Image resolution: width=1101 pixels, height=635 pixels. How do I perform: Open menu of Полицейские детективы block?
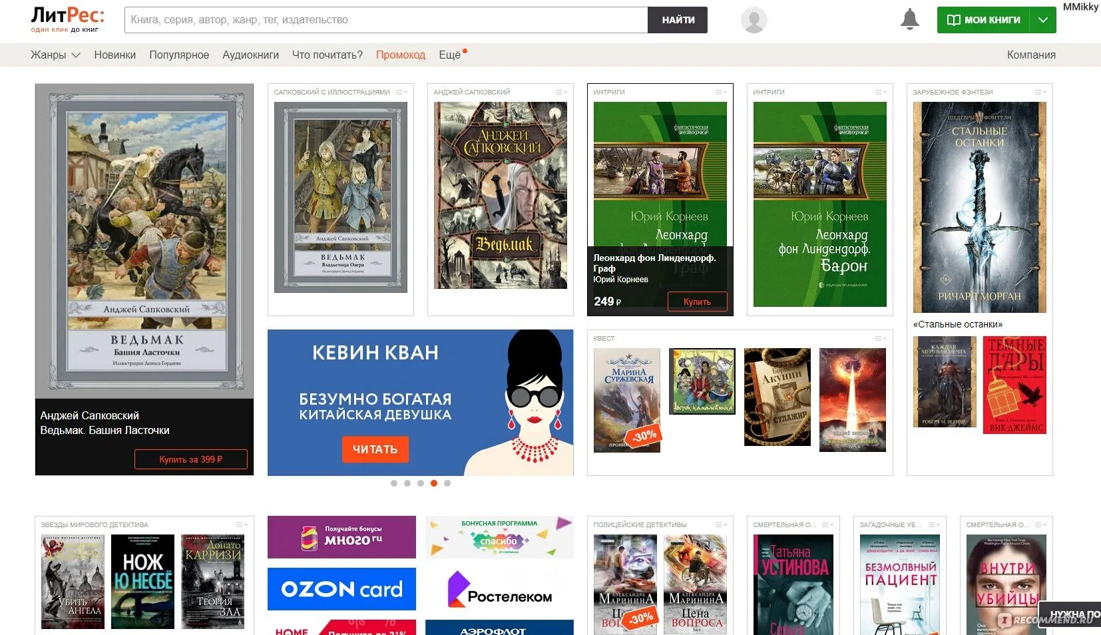point(721,525)
